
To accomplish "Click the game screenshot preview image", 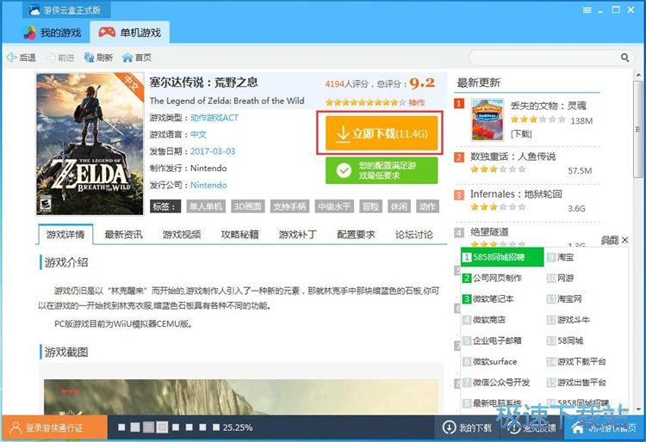I will tap(241, 396).
